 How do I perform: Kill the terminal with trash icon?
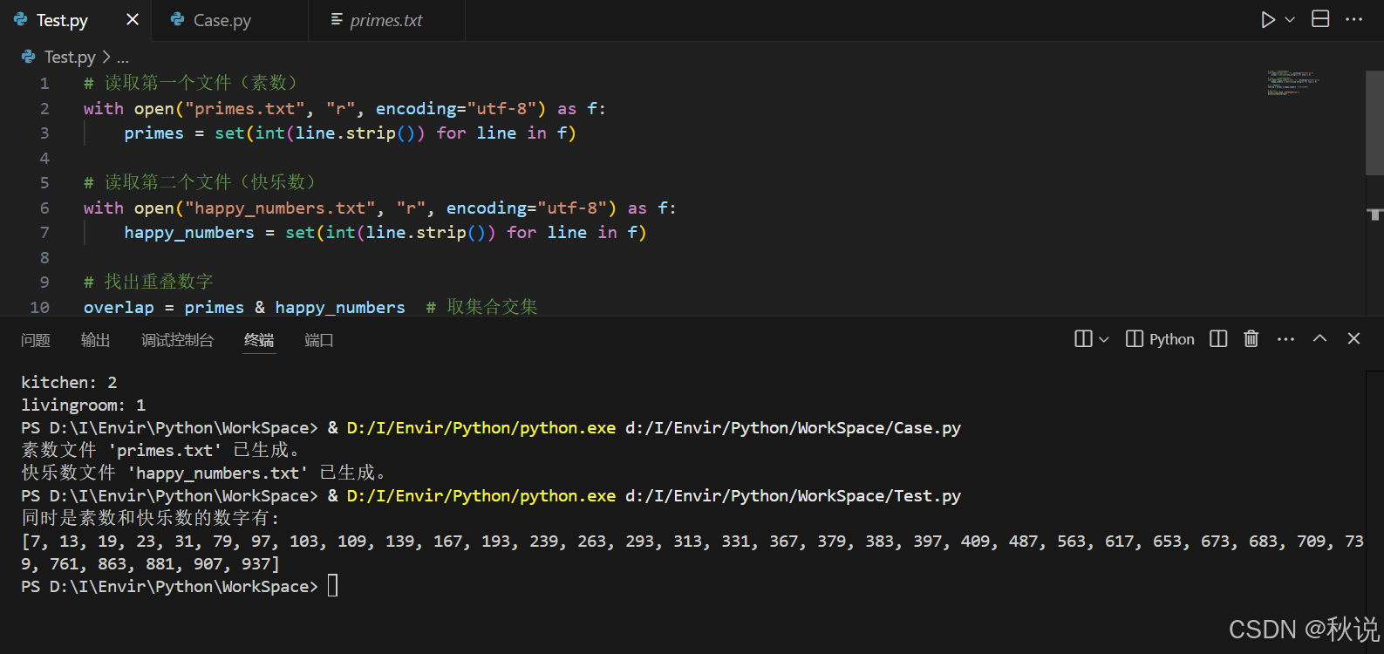click(1251, 339)
